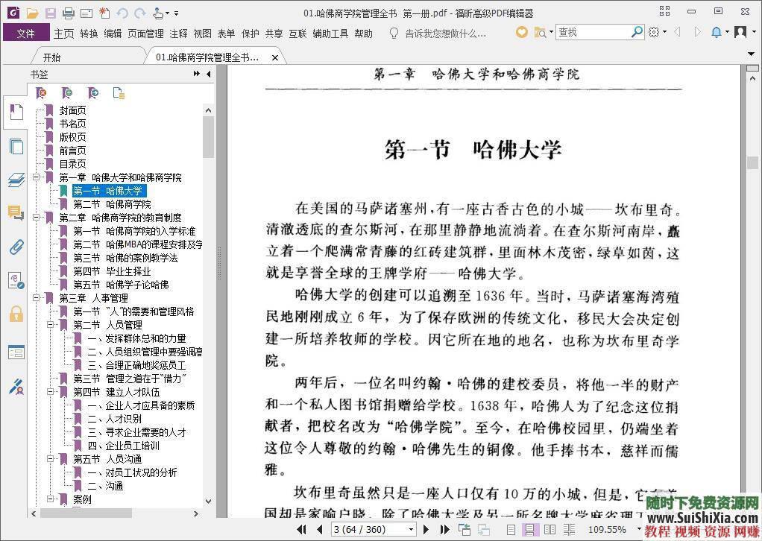Viewport: 762px width, 541px height.
Task: Click the Open file folder icon
Action: (33, 13)
